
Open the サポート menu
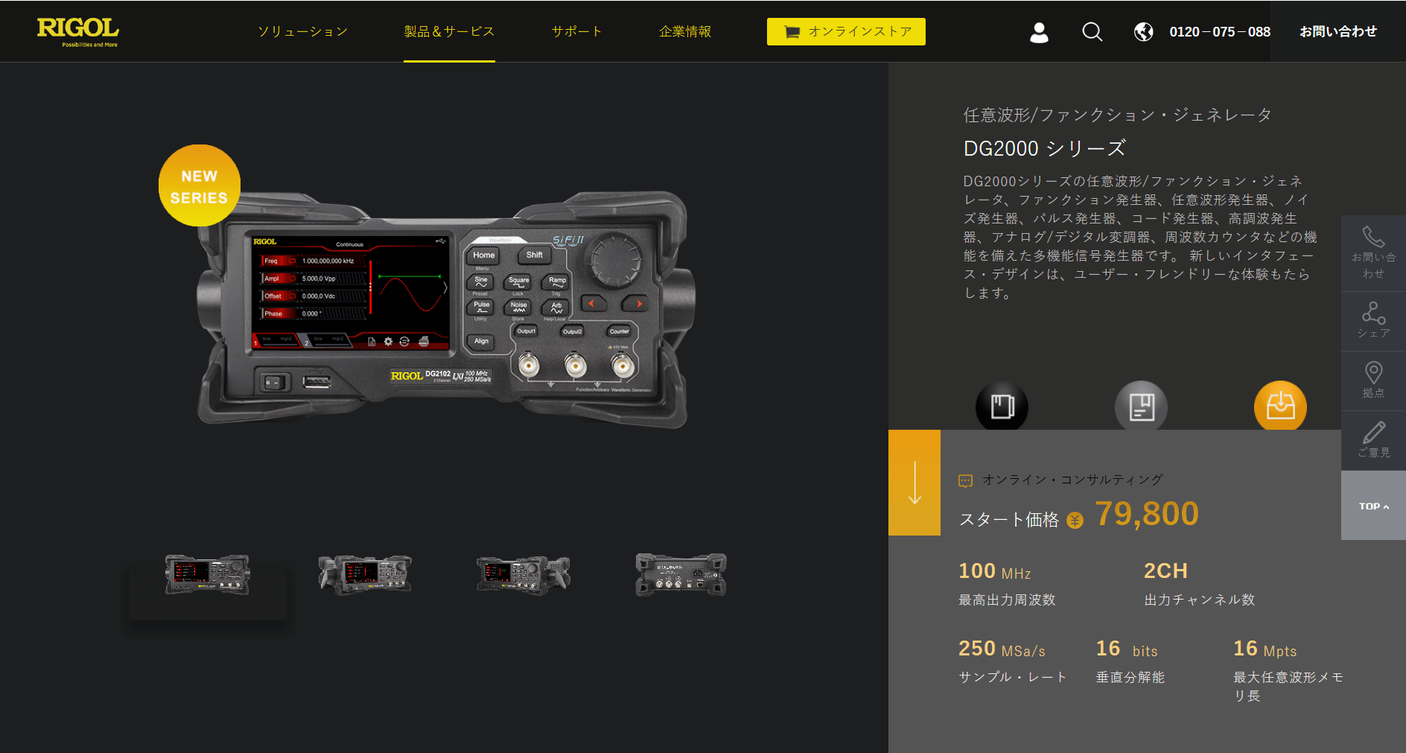click(x=576, y=31)
